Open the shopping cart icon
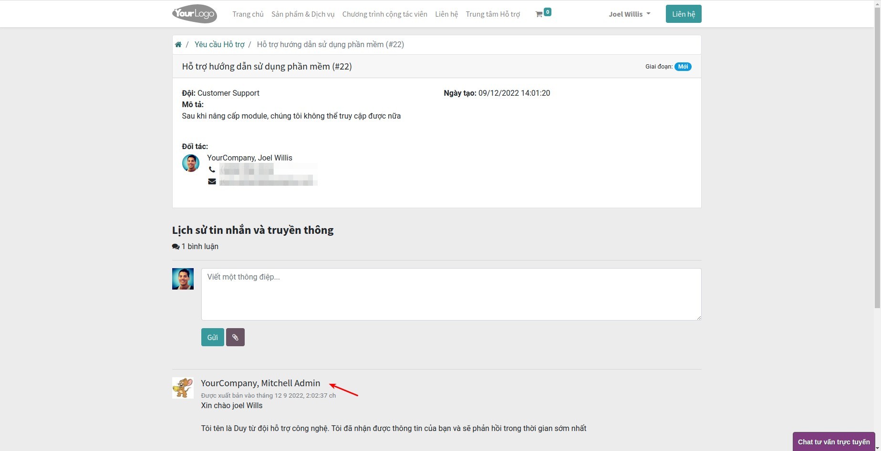 click(539, 14)
